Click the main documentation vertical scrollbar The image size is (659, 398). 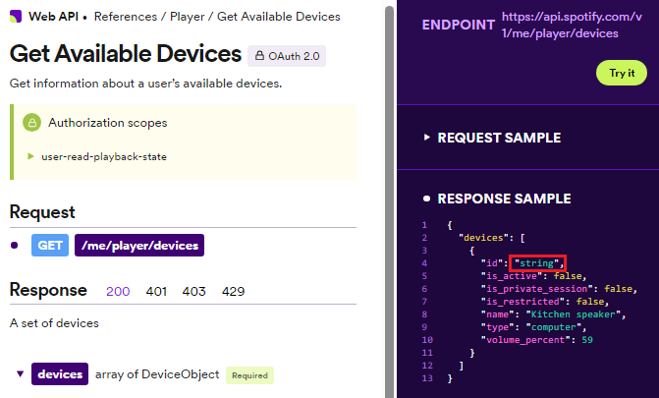389,201
